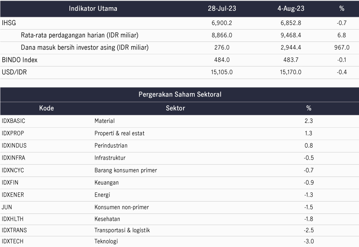Click the IHSG row label
The width and height of the screenshot is (359, 247).
click(x=9, y=23)
